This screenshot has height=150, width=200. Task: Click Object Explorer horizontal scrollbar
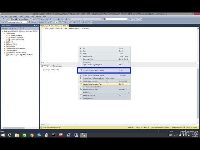[x=20, y=128]
